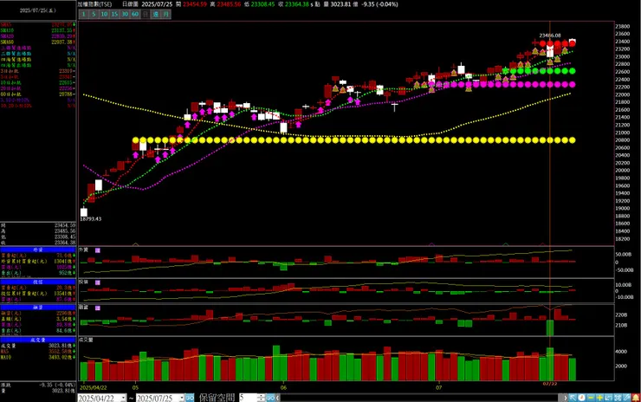Open the end date 2025/07/25 dropdown
The image size is (641, 402).
pos(181,398)
